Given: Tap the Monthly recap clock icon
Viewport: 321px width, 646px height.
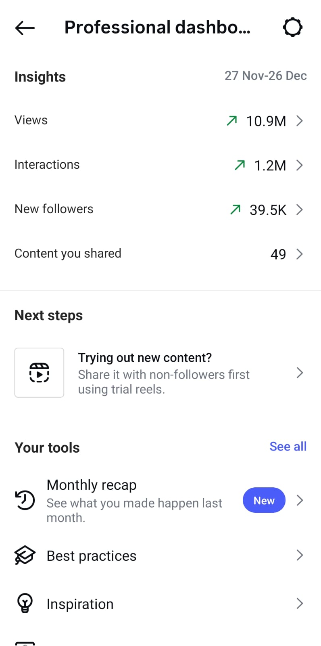Looking at the screenshot, I should 25,500.
